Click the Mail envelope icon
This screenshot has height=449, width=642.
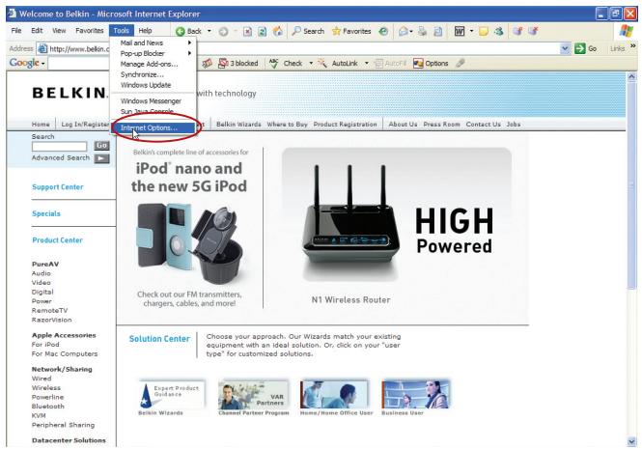coord(403,31)
